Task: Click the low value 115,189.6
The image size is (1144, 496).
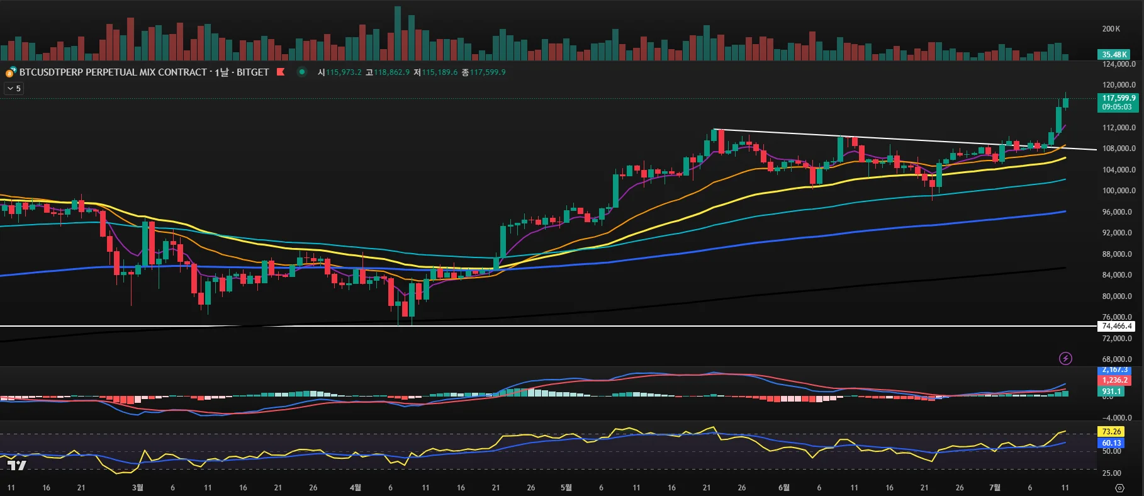Action: pyautogui.click(x=439, y=72)
